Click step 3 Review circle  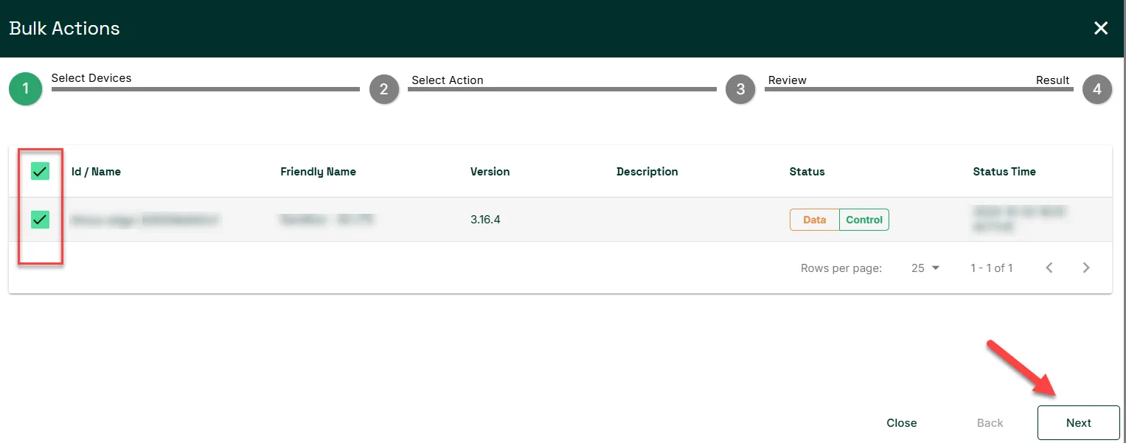740,89
